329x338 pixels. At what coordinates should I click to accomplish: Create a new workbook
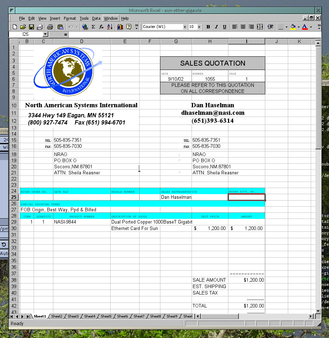click(x=15, y=27)
